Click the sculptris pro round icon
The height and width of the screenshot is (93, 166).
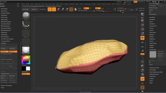point(75,9)
